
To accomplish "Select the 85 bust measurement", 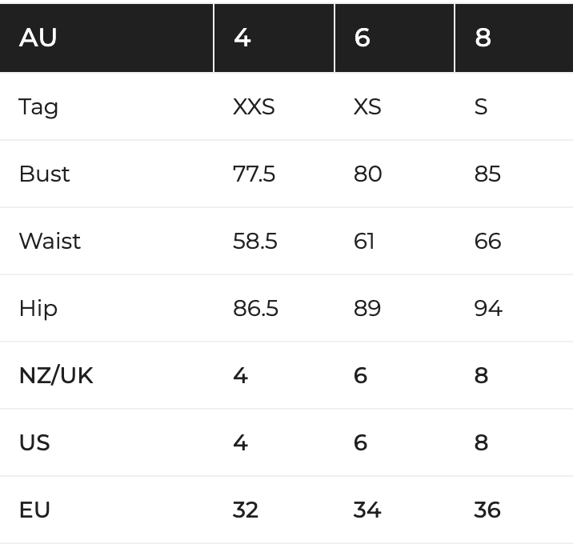I will (487, 174).
